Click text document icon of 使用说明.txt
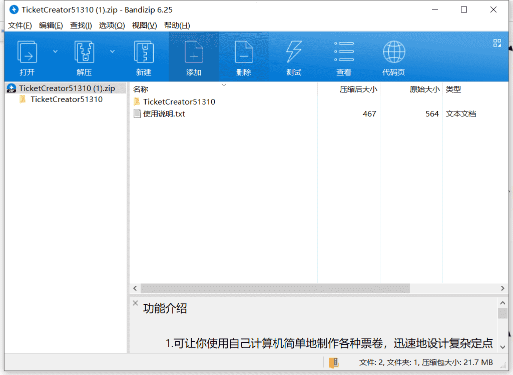This screenshot has width=513, height=375. [x=137, y=114]
